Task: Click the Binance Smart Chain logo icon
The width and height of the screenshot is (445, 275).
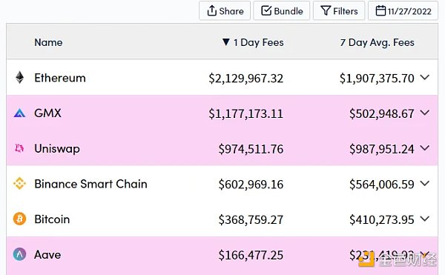Action: pos(19,183)
